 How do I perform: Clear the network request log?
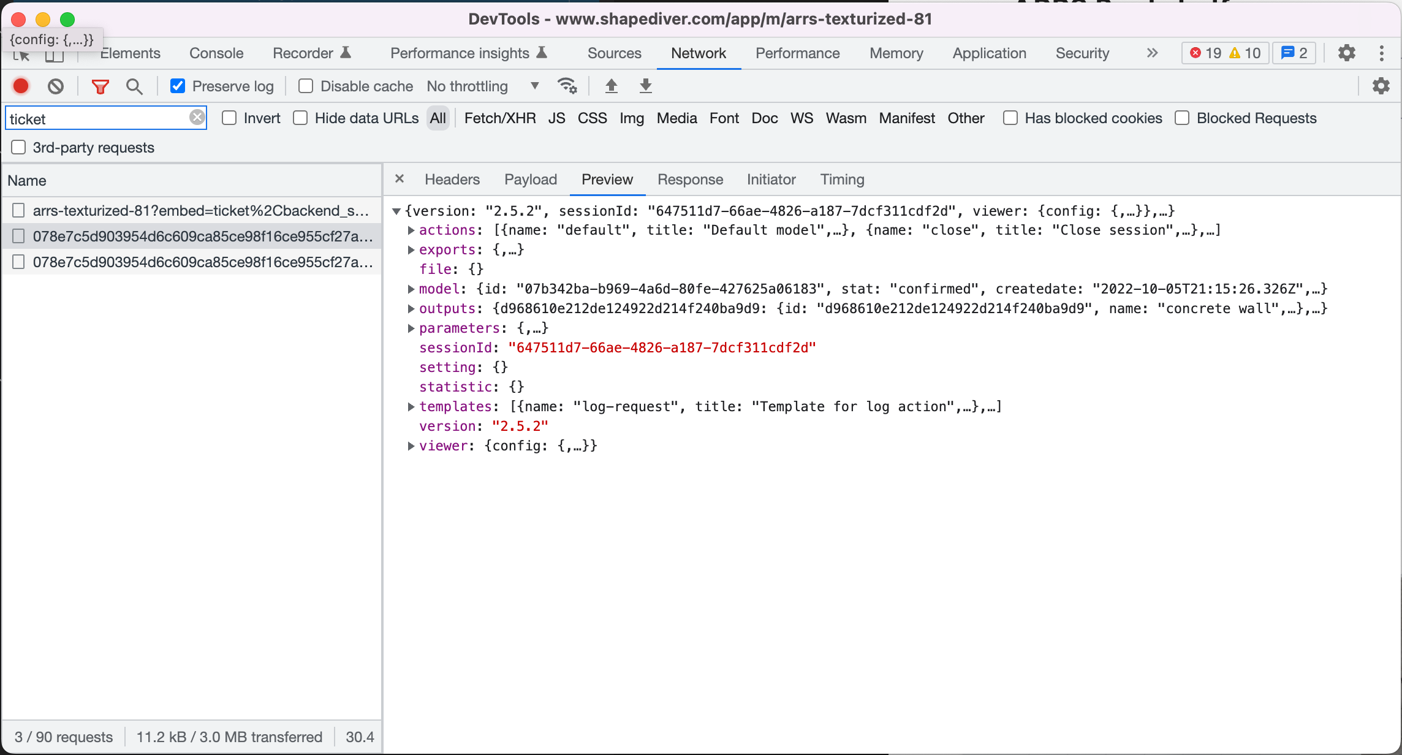tap(55, 86)
